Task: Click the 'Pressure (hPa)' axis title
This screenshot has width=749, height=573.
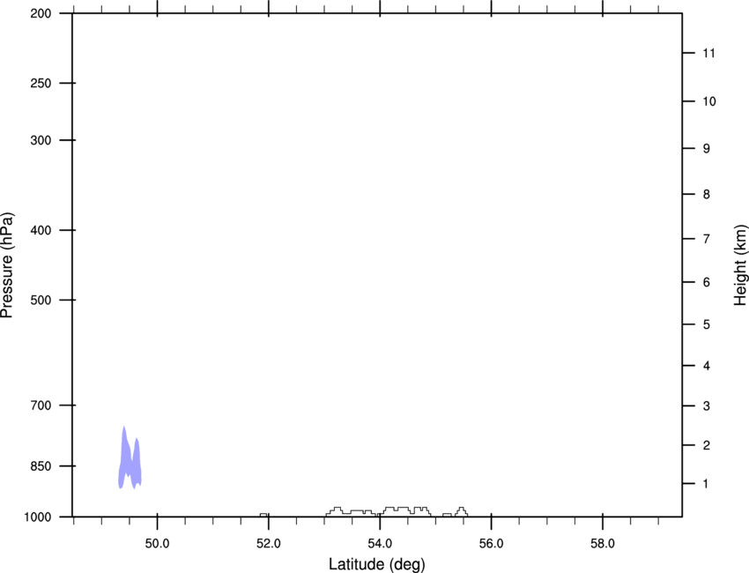Action: click(7, 265)
